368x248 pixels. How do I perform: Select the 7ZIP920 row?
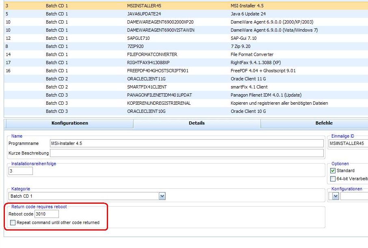(x=186, y=46)
